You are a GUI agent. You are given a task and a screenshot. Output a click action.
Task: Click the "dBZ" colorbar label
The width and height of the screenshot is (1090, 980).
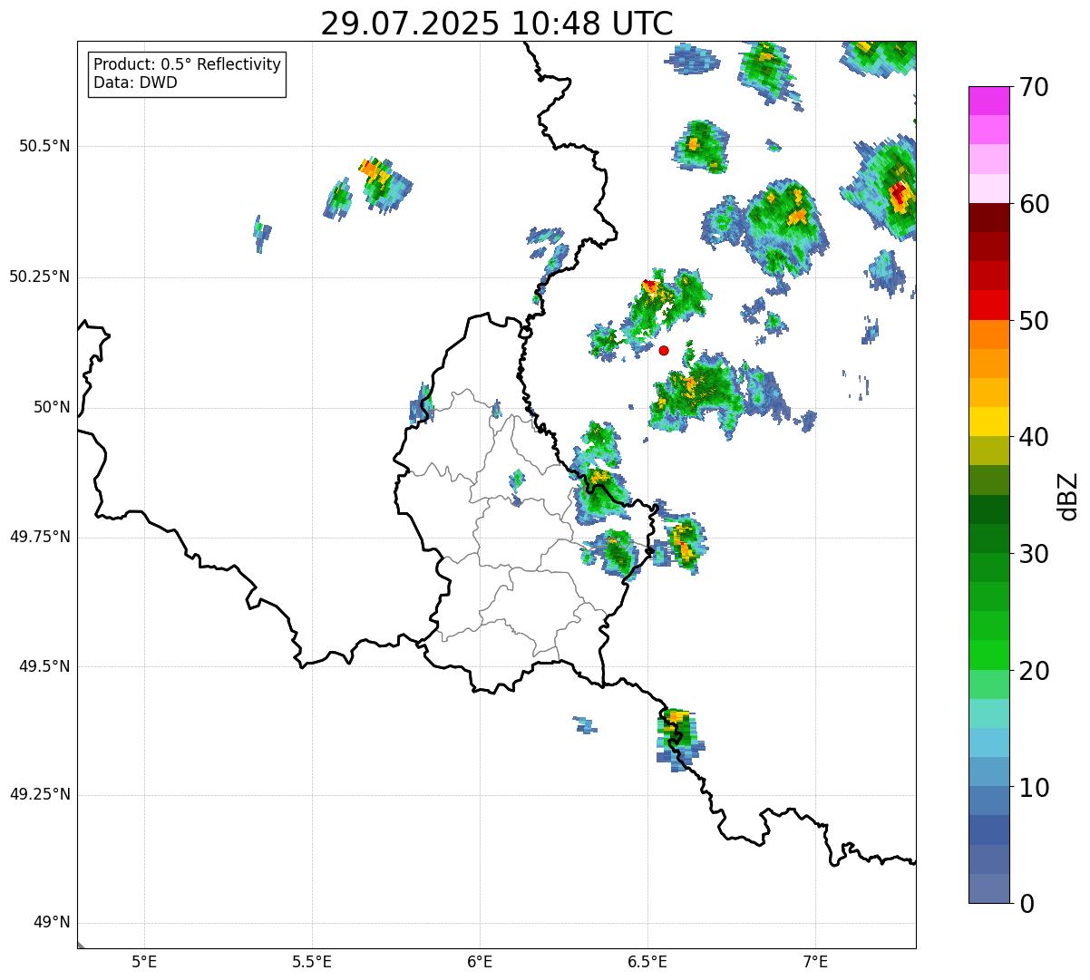click(1068, 496)
